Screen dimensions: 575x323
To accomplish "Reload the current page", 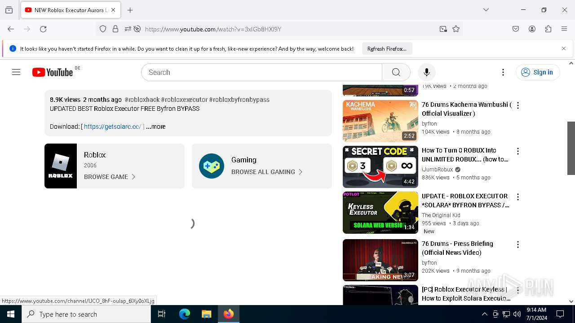I will coord(43,29).
